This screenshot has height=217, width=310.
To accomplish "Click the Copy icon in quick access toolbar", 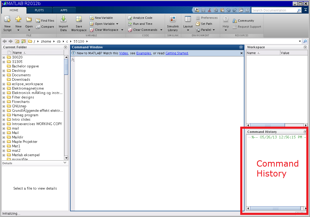I will tap(216, 10).
